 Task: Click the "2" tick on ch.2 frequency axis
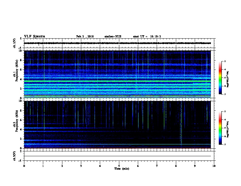pyautogui.click(x=21, y=139)
